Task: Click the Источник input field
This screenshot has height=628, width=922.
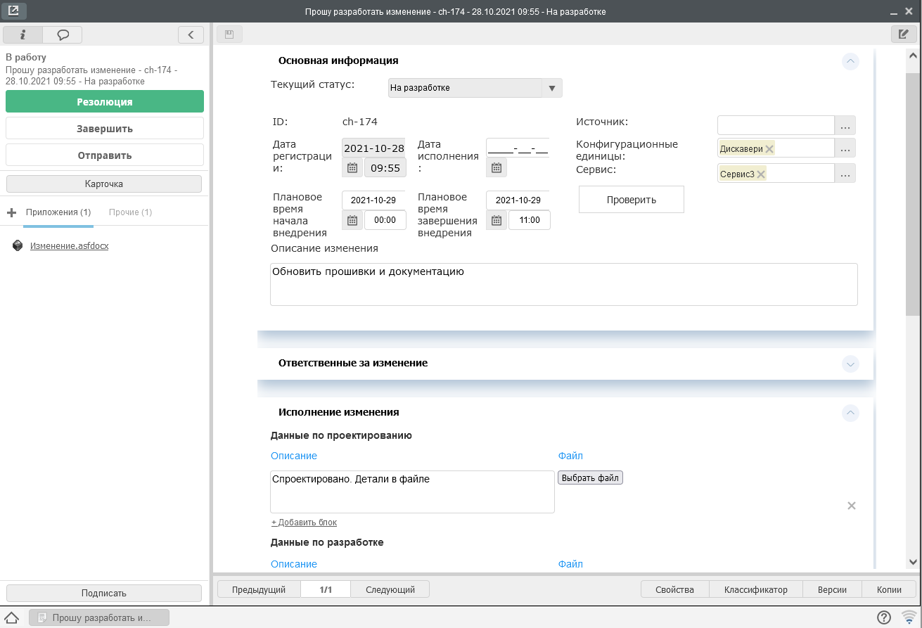Action: pyautogui.click(x=776, y=126)
